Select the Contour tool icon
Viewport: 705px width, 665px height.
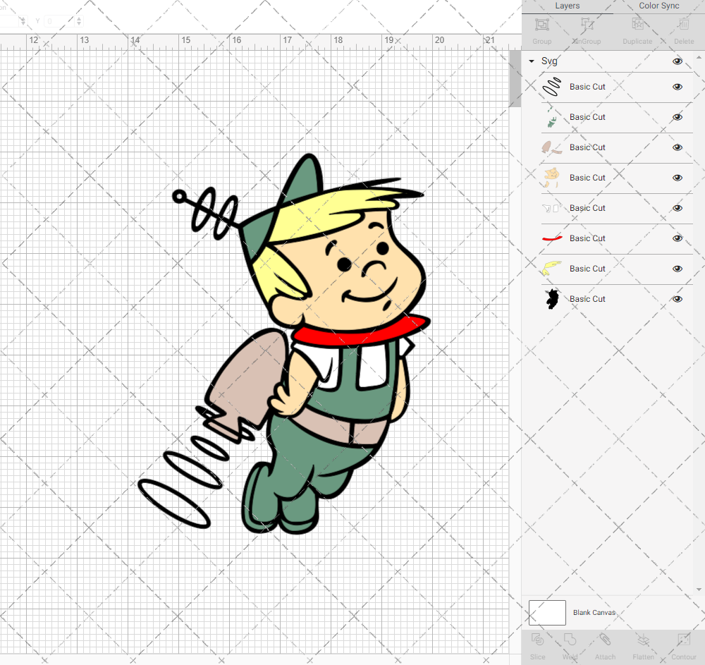click(x=683, y=640)
